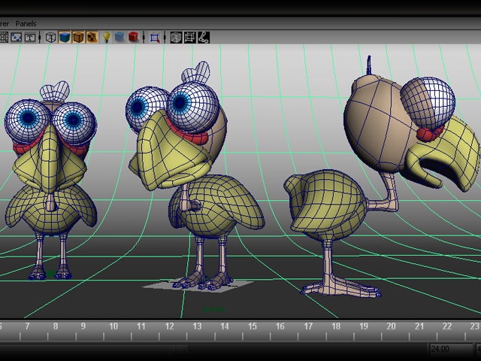Jump to frame 21 on the timeline
This screenshot has width=481, height=361.
(419, 326)
